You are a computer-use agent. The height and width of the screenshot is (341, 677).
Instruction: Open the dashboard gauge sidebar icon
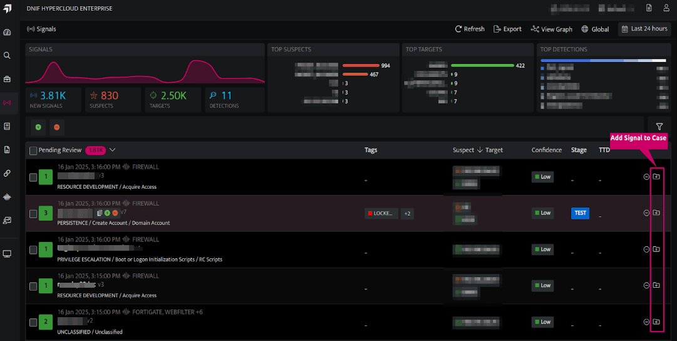click(x=7, y=33)
